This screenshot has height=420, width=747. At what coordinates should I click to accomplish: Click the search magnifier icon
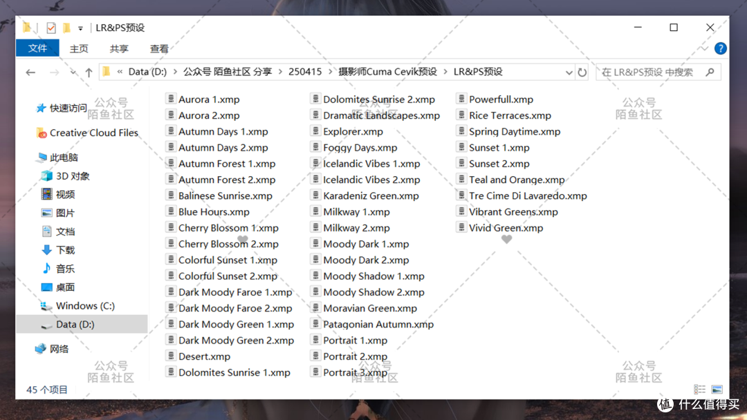[x=710, y=73]
